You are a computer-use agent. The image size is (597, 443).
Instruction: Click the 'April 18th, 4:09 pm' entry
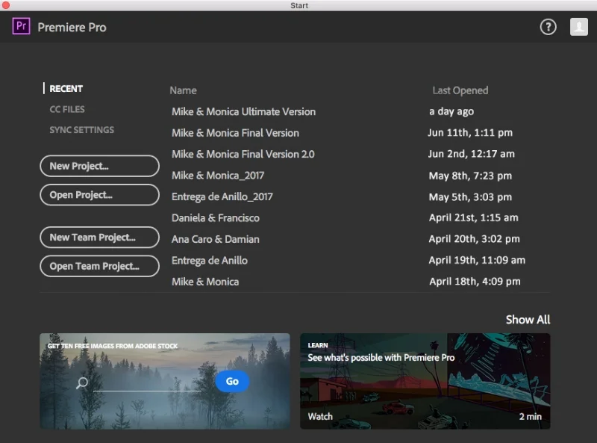tap(475, 282)
